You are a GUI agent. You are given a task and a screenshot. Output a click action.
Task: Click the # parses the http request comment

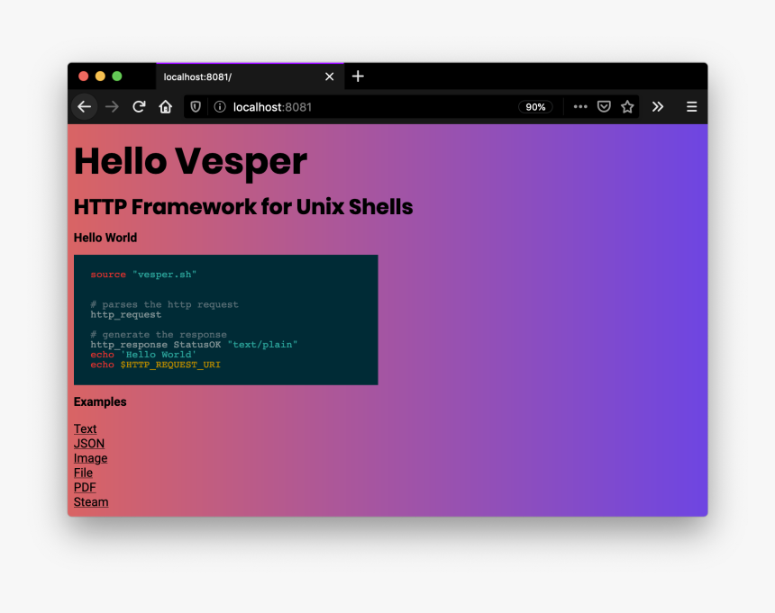pyautogui.click(x=164, y=304)
